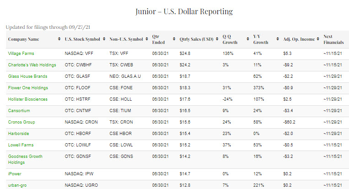
Task: Toggle sort icon on Qtr Ended column
Action: click(175, 39)
